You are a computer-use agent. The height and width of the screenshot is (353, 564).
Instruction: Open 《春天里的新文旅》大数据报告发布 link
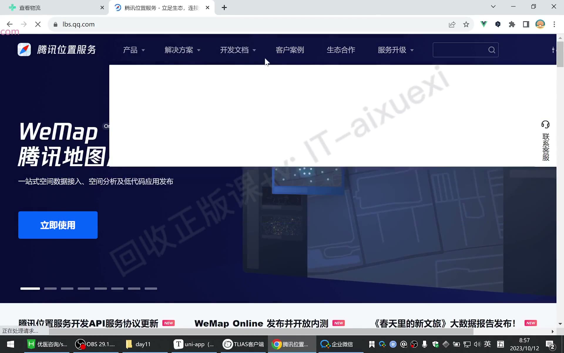pos(444,323)
